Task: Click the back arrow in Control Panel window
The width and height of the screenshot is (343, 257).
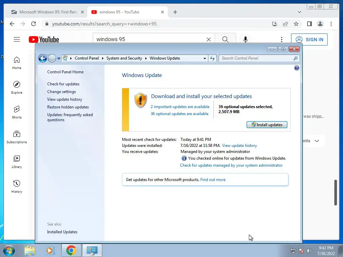Action: click(x=43, y=58)
